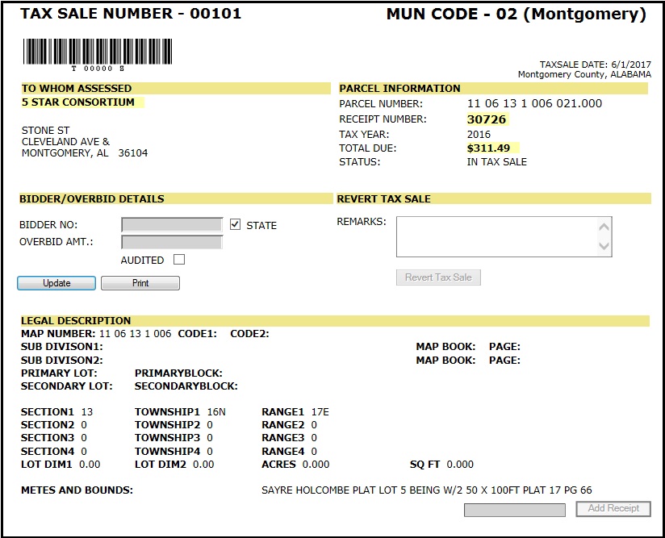665x538 pixels.
Task: Click the total due amount $311.49
Action: coord(488,148)
